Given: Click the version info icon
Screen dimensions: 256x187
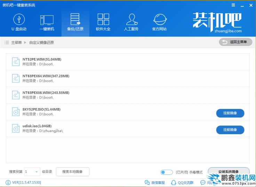Looking at the screenshot, I should pyautogui.click(x=8, y=182).
